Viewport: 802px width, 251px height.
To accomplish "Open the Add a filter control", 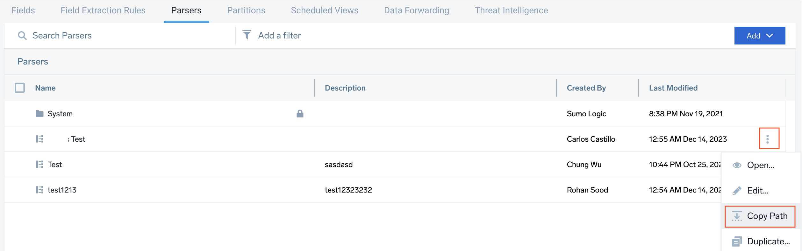I will [x=279, y=35].
